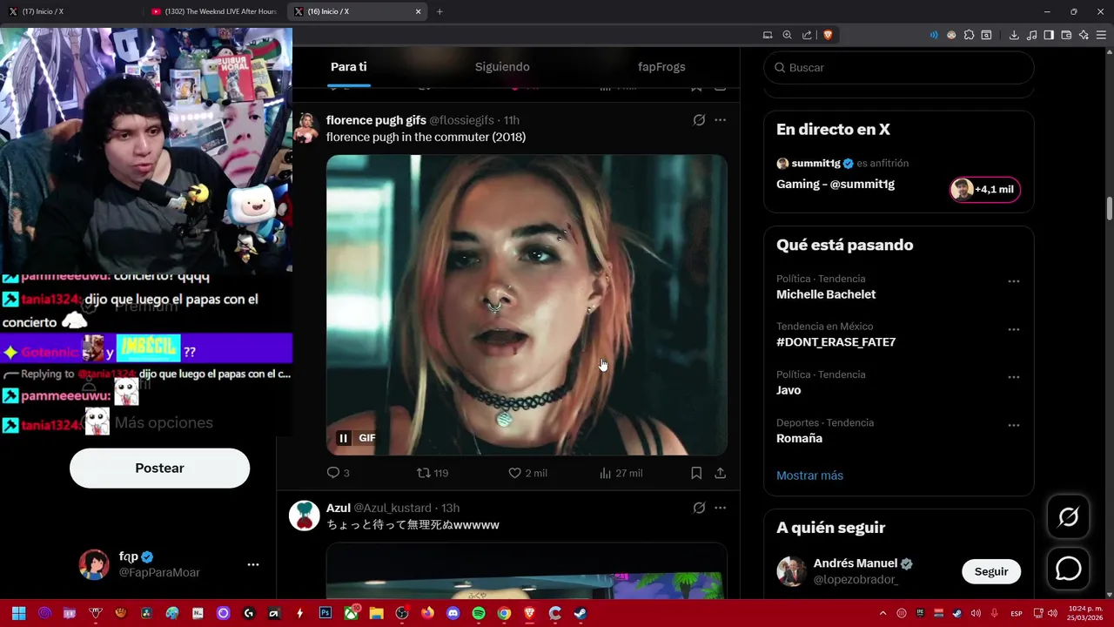Screen dimensions: 1114x627
Task: Bookmark the florence pugh gifs post
Action: tap(696, 473)
